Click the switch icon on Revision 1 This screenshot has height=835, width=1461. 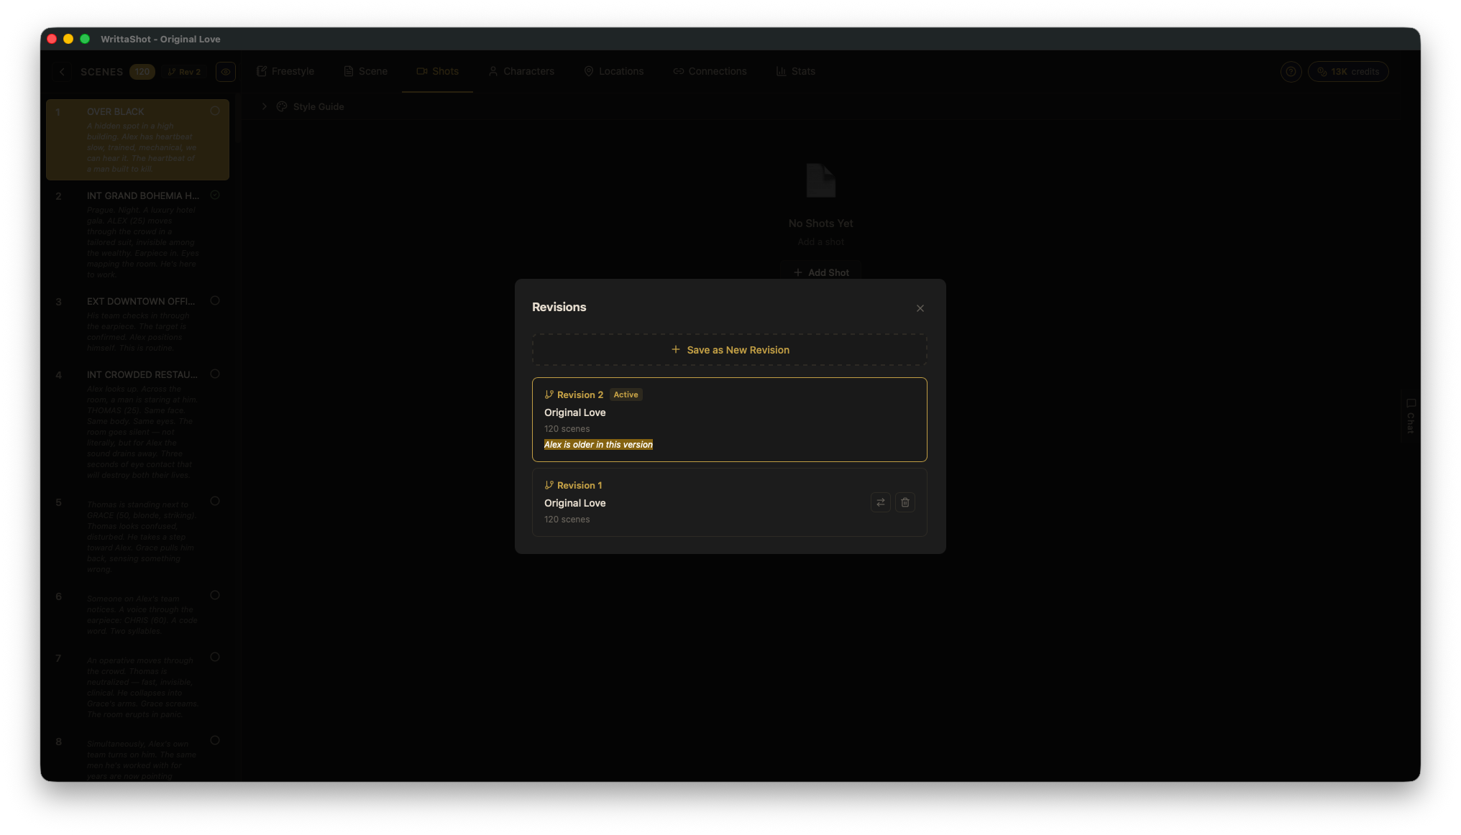click(880, 502)
